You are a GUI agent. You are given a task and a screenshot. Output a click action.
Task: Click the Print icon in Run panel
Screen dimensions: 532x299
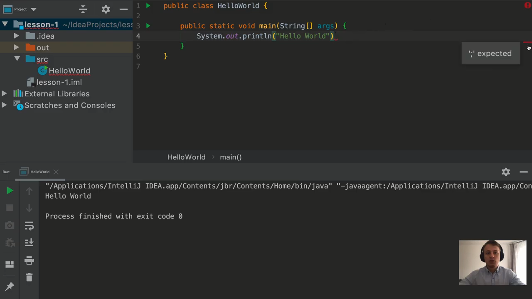tap(29, 260)
